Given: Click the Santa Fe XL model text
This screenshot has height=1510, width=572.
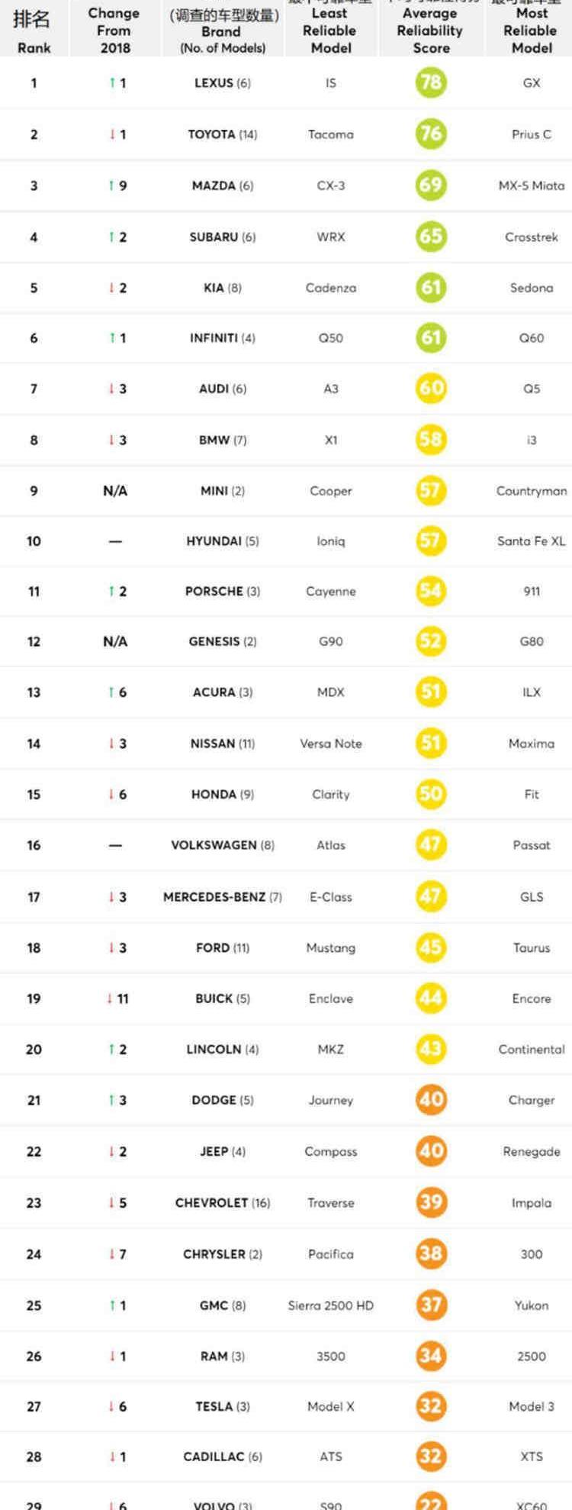Looking at the screenshot, I should coord(532,541).
